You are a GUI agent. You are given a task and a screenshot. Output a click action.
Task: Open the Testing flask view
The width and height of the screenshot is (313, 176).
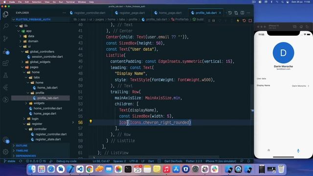click(x=5, y=75)
